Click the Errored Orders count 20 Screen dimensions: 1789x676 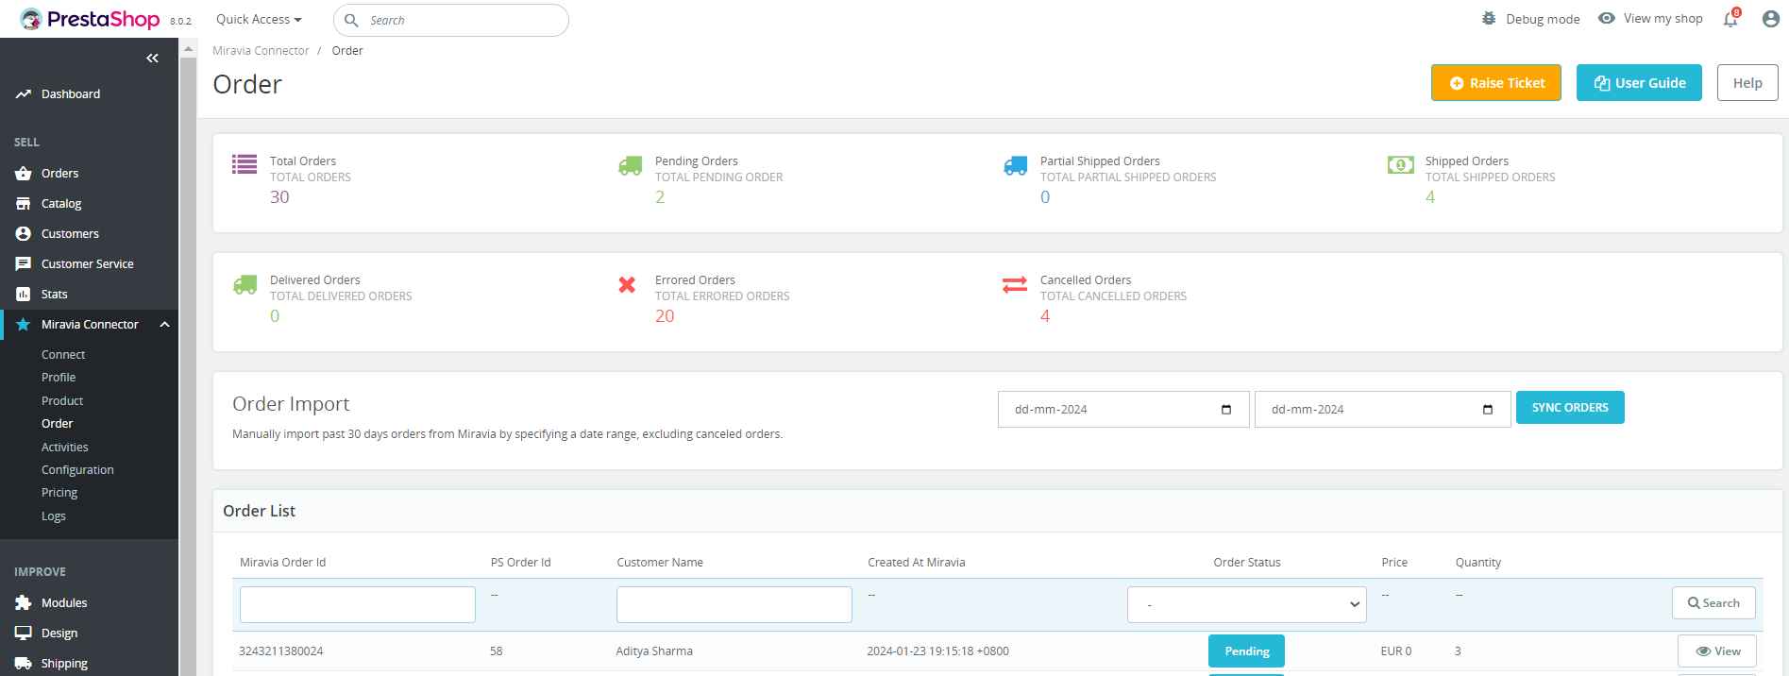click(665, 316)
